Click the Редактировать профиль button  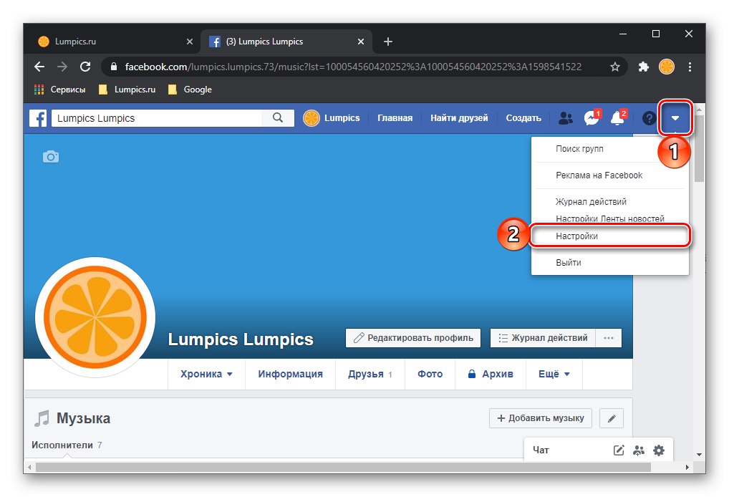[x=413, y=338]
